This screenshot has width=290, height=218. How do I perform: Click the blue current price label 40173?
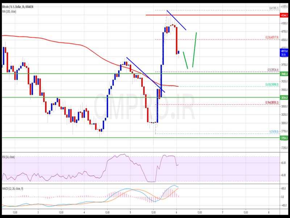(x=284, y=51)
